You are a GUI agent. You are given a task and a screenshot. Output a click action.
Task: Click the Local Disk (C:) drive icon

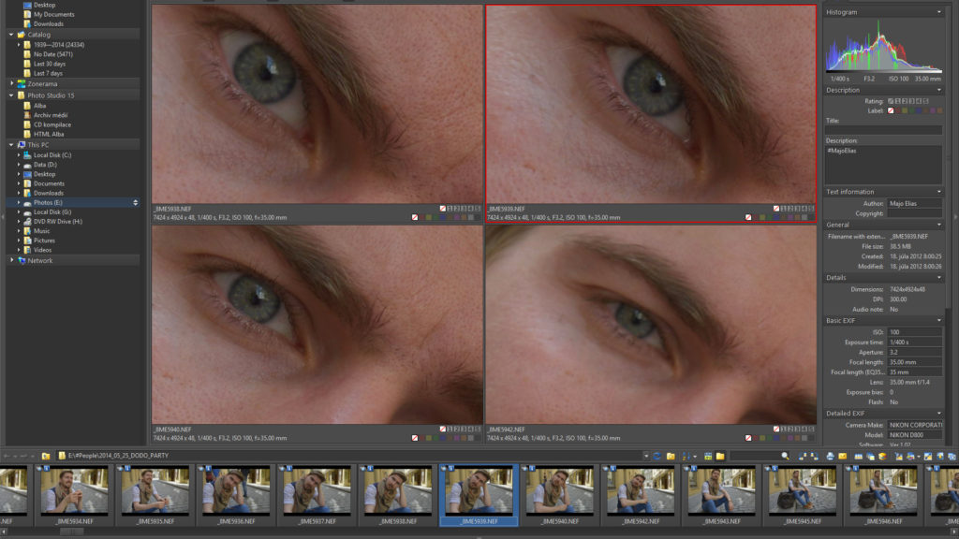pyautogui.click(x=27, y=155)
